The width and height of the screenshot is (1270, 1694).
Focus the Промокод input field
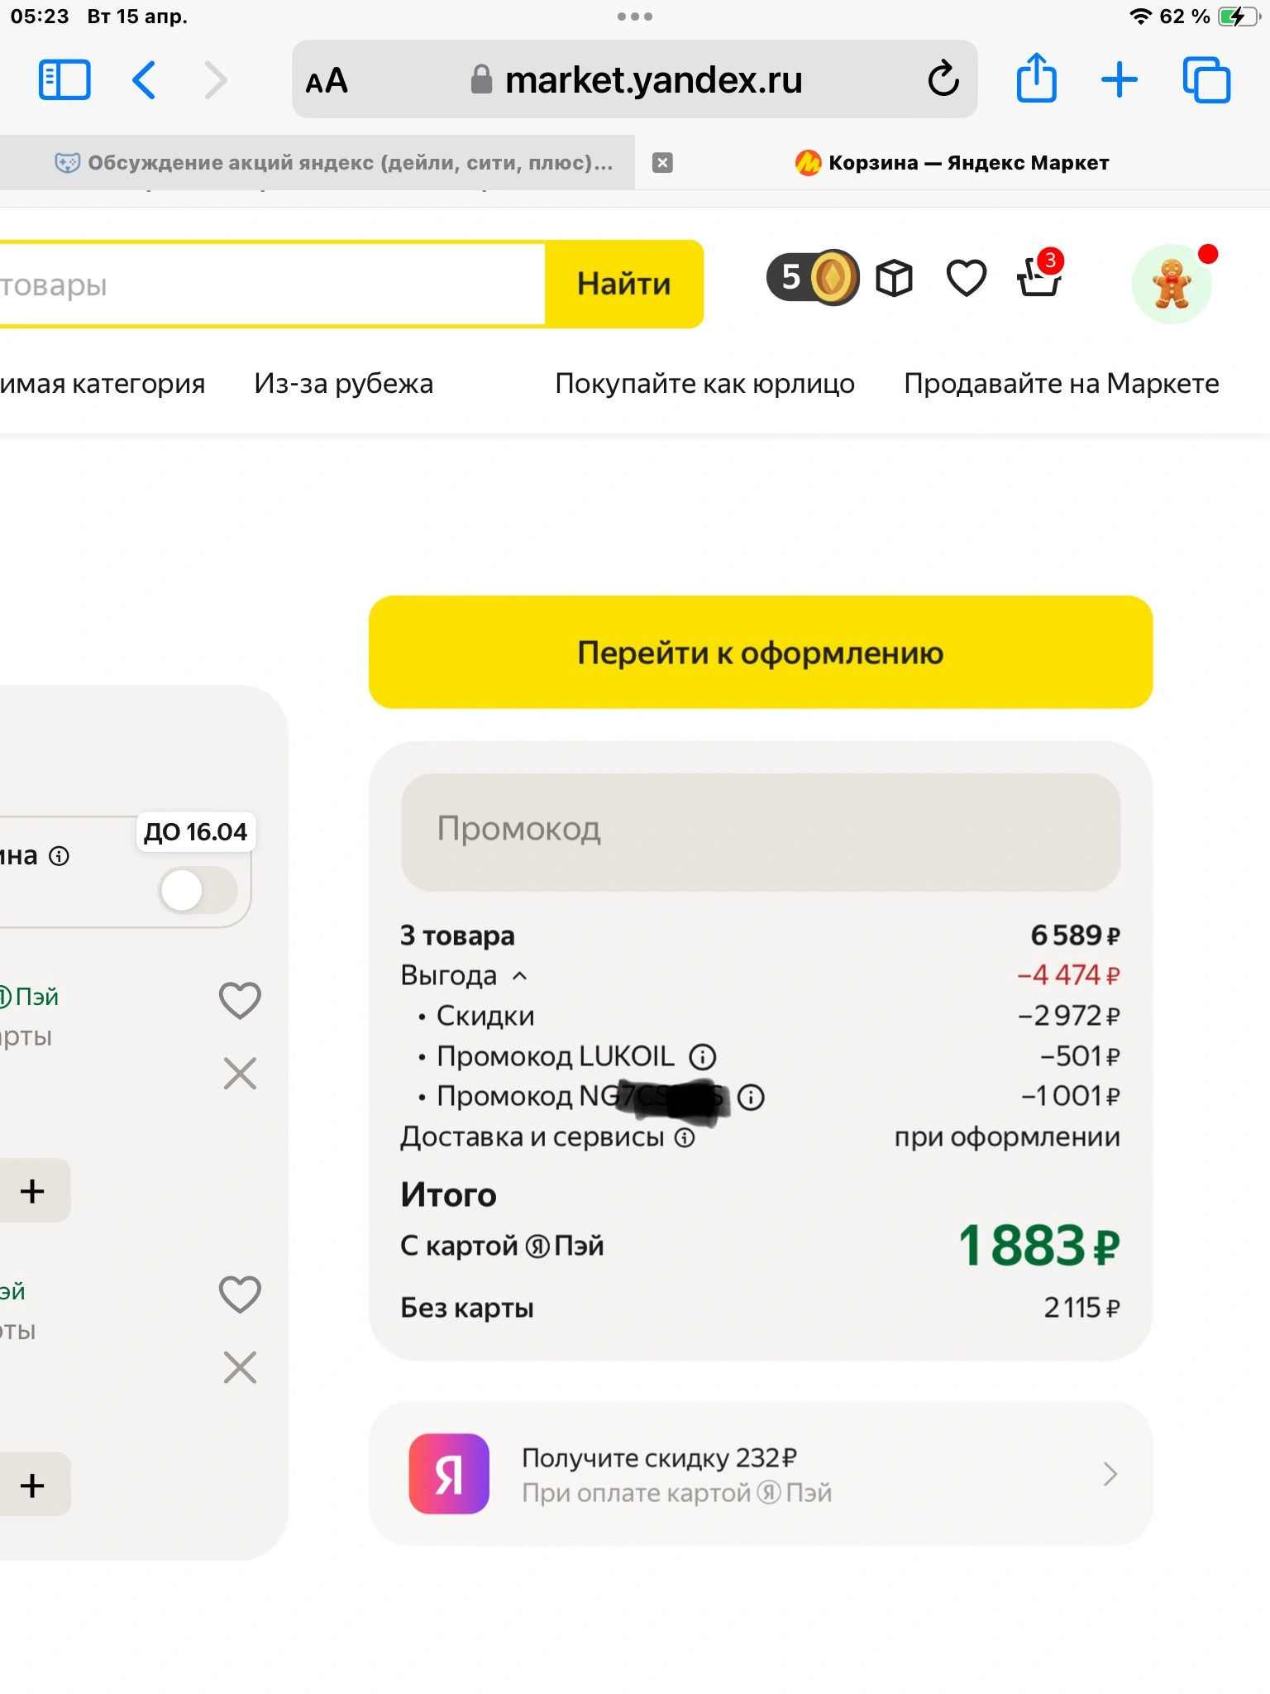[761, 831]
